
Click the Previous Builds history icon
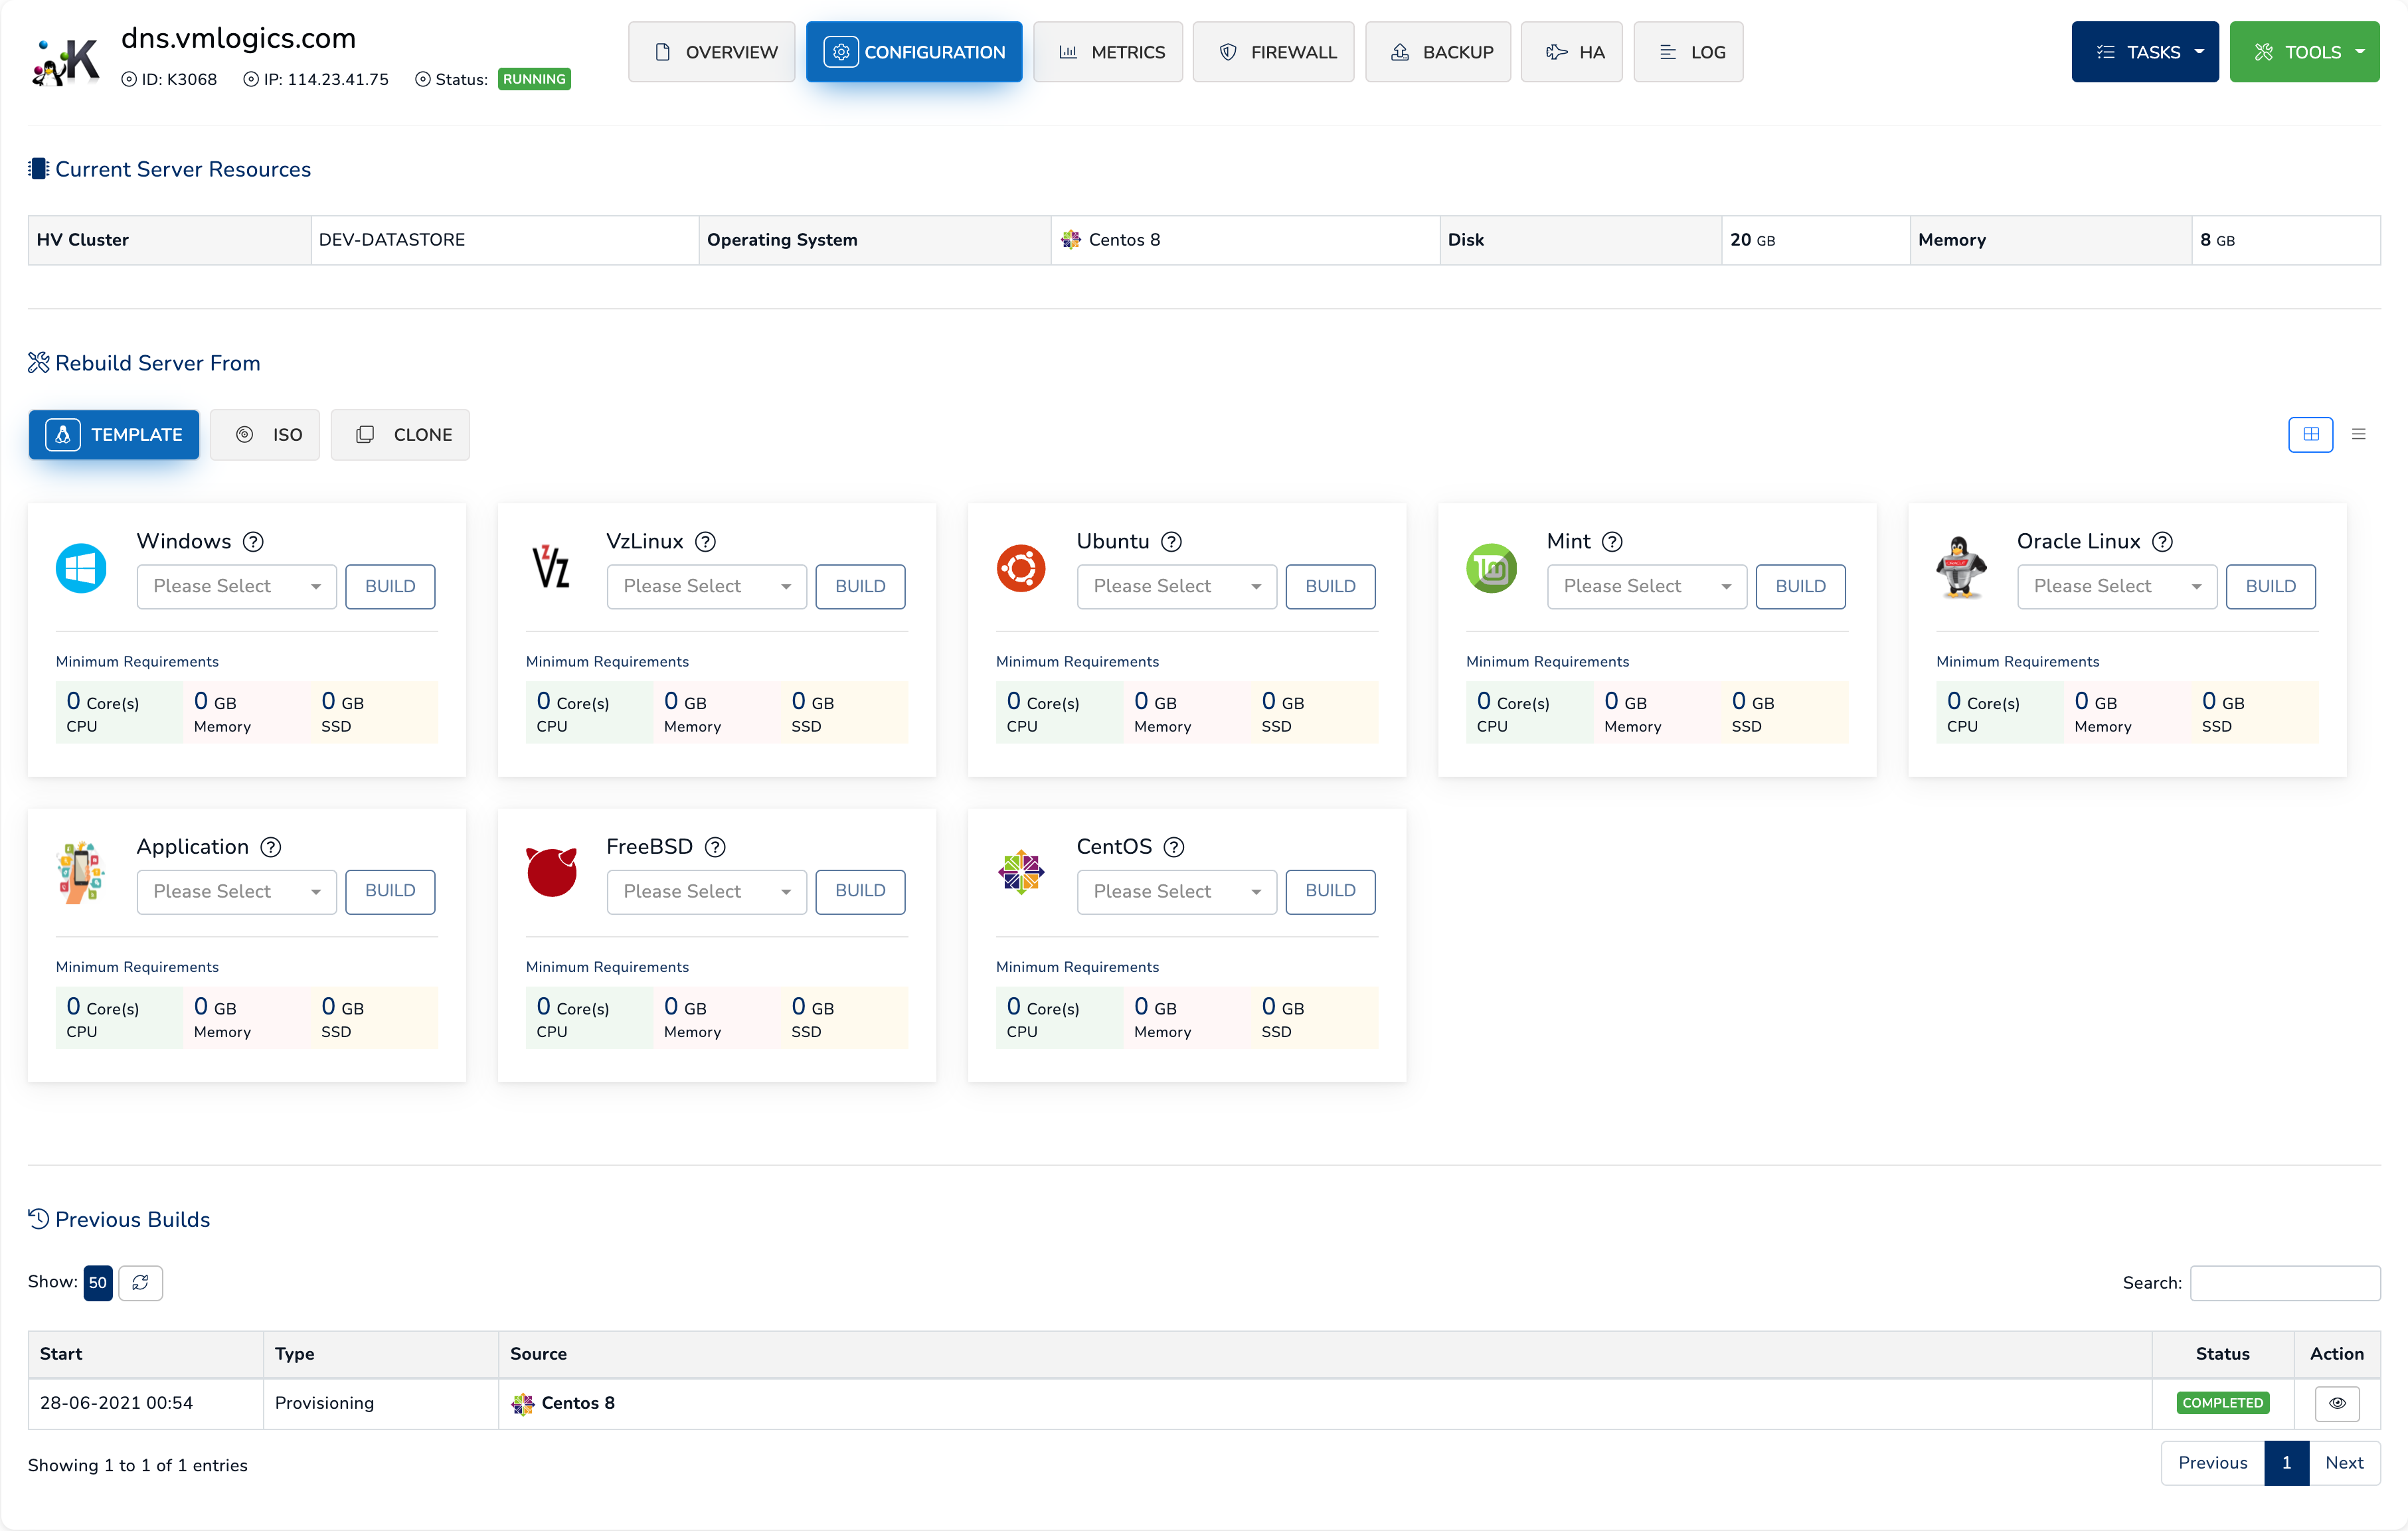pos(38,1219)
